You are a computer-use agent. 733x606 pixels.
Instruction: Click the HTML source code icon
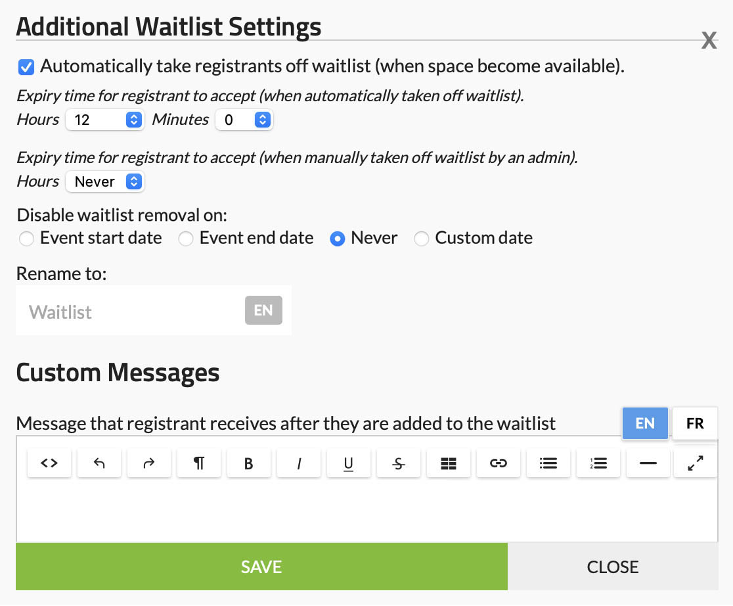pos(49,463)
